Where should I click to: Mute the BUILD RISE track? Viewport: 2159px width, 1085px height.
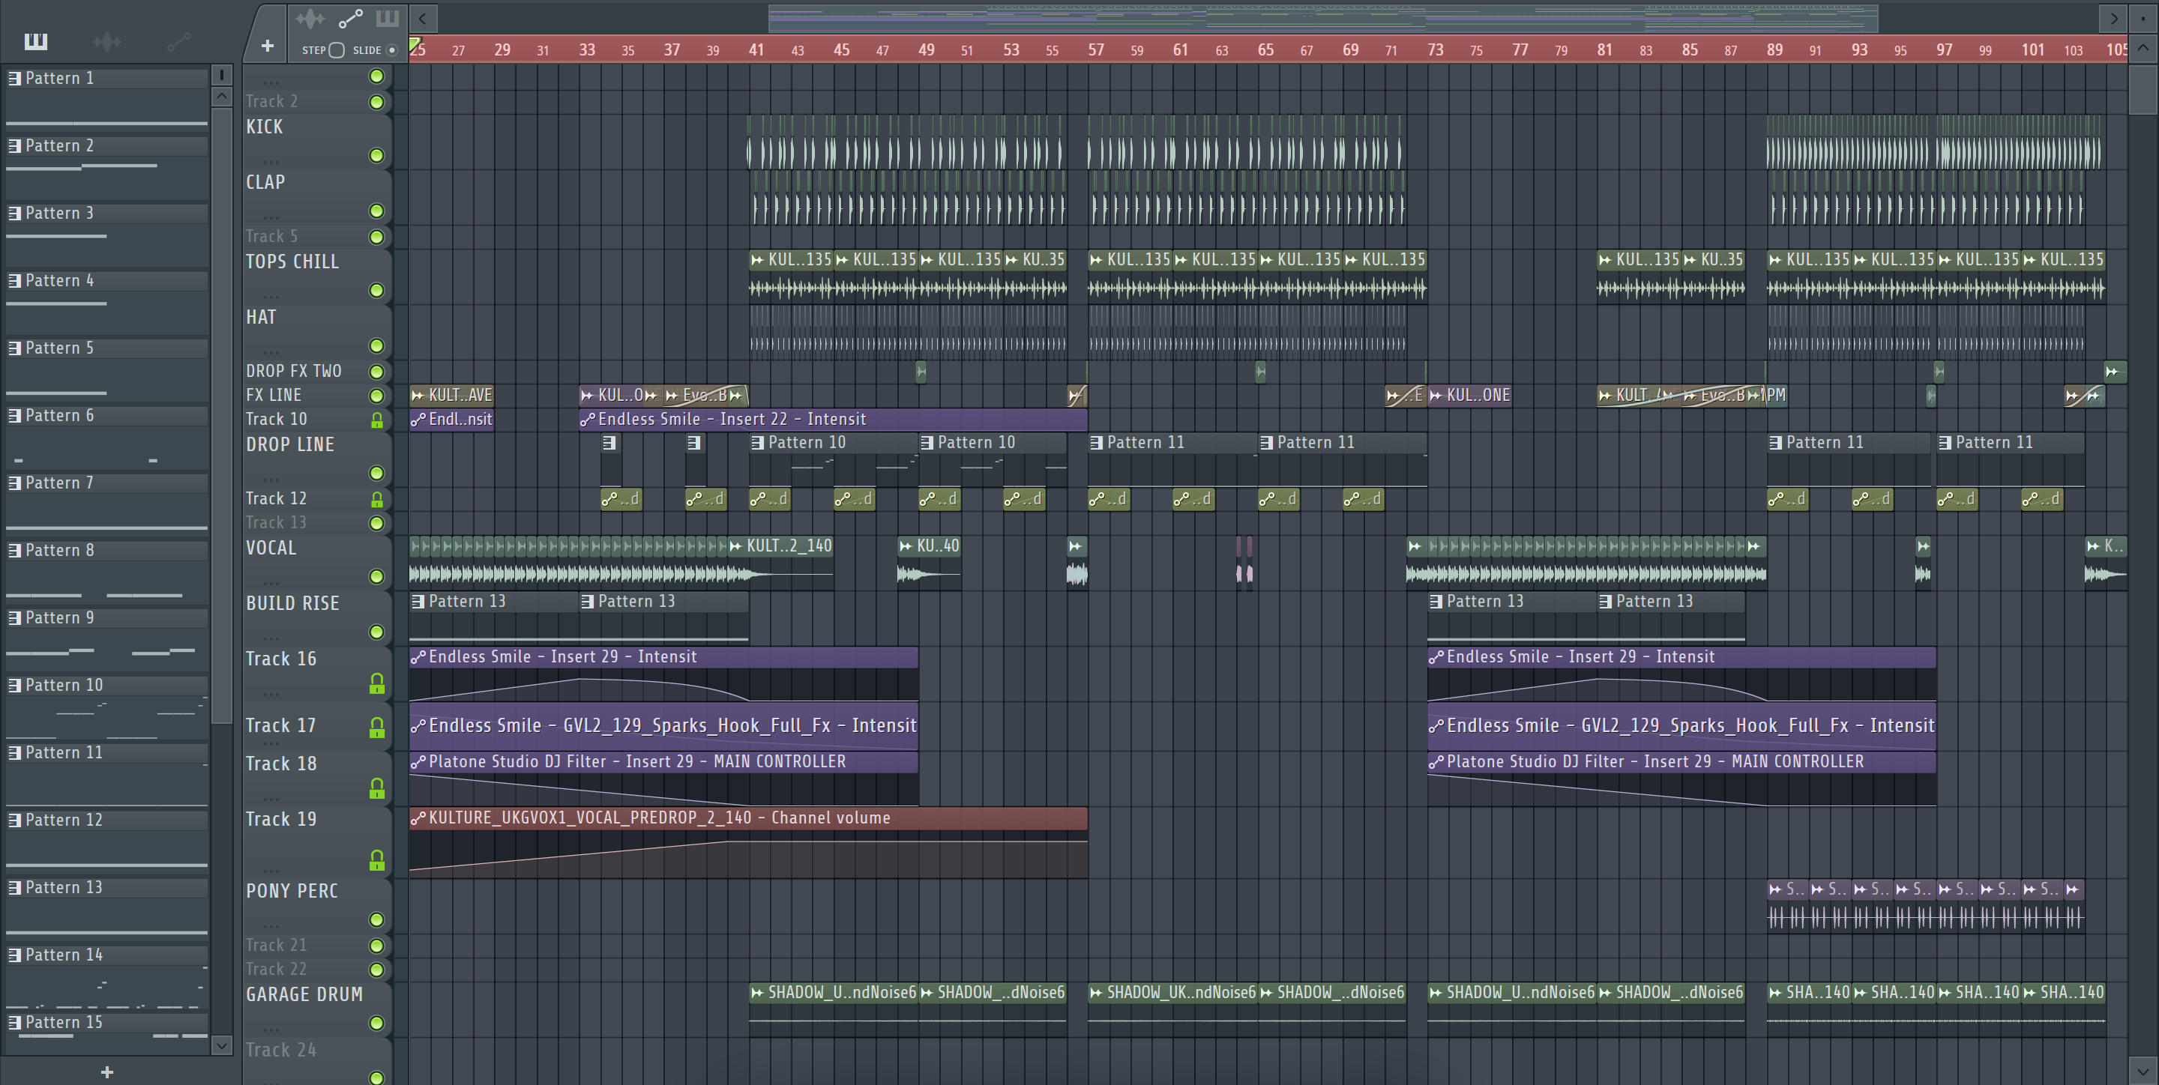click(376, 632)
